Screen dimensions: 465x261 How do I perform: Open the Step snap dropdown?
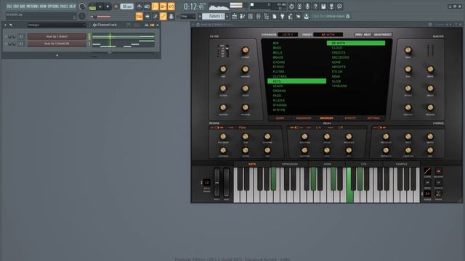tap(188, 16)
